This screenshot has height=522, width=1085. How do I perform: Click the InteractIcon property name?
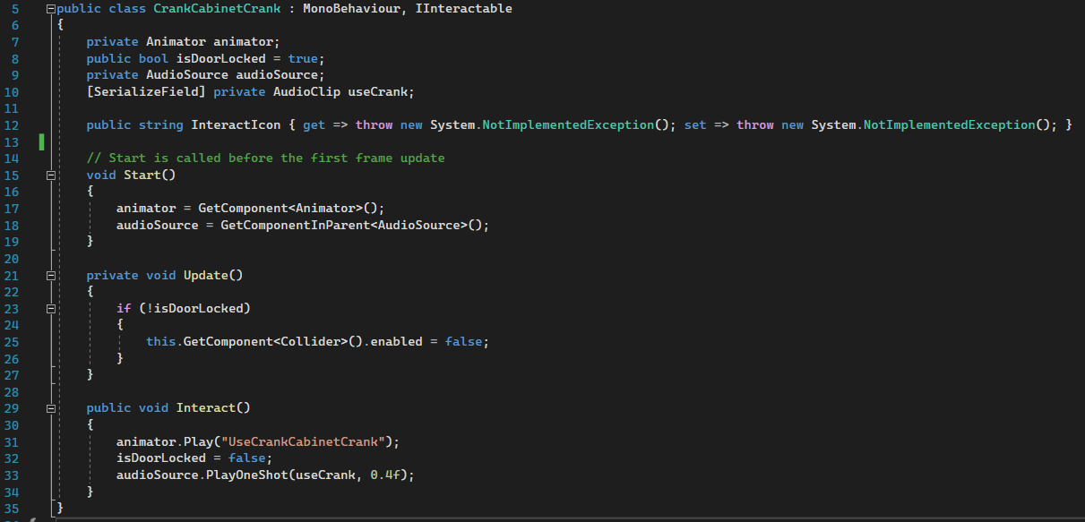(236, 125)
